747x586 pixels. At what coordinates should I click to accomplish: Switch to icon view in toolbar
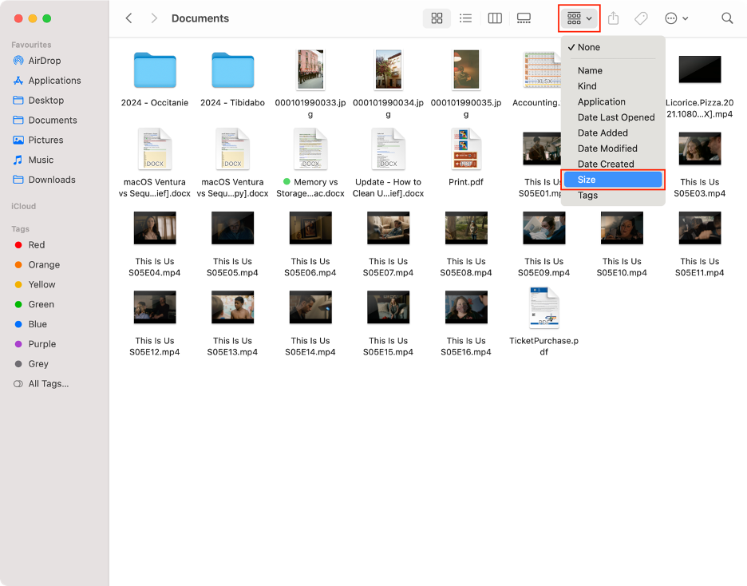pyautogui.click(x=437, y=18)
